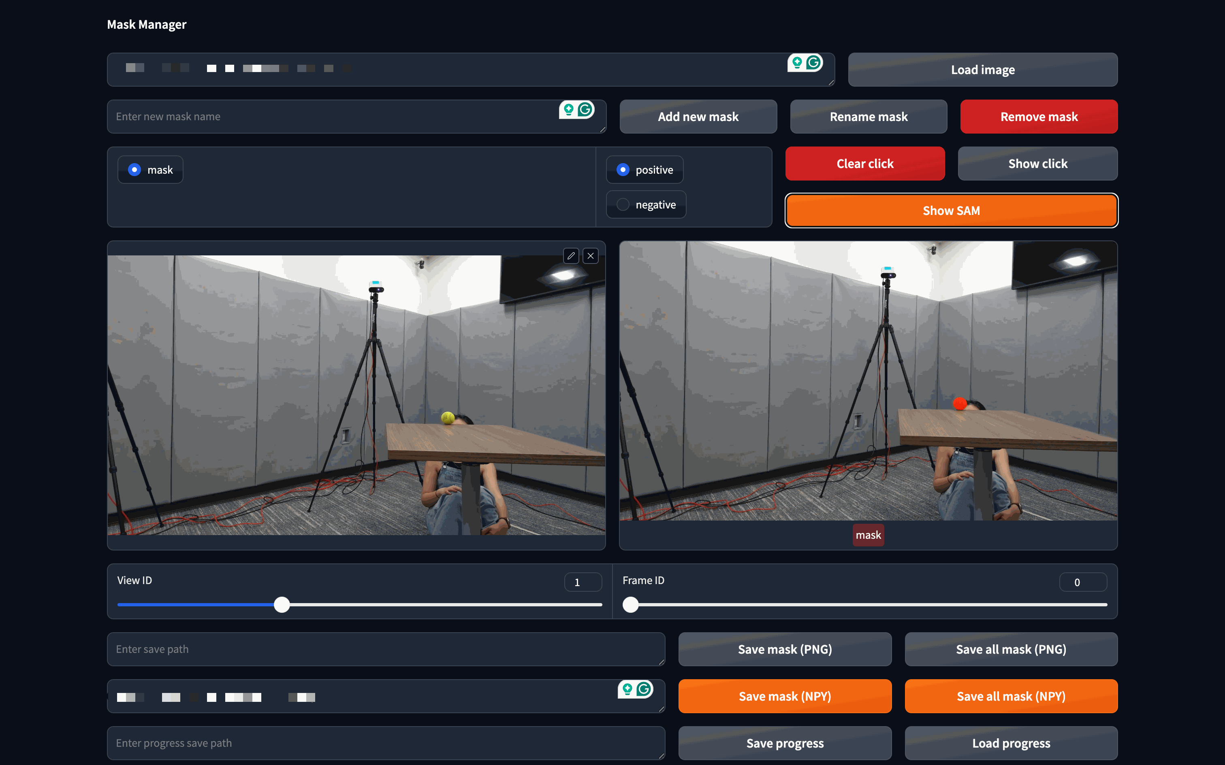Image resolution: width=1225 pixels, height=765 pixels.
Task: Click the red Remove mask button
Action: tap(1038, 117)
